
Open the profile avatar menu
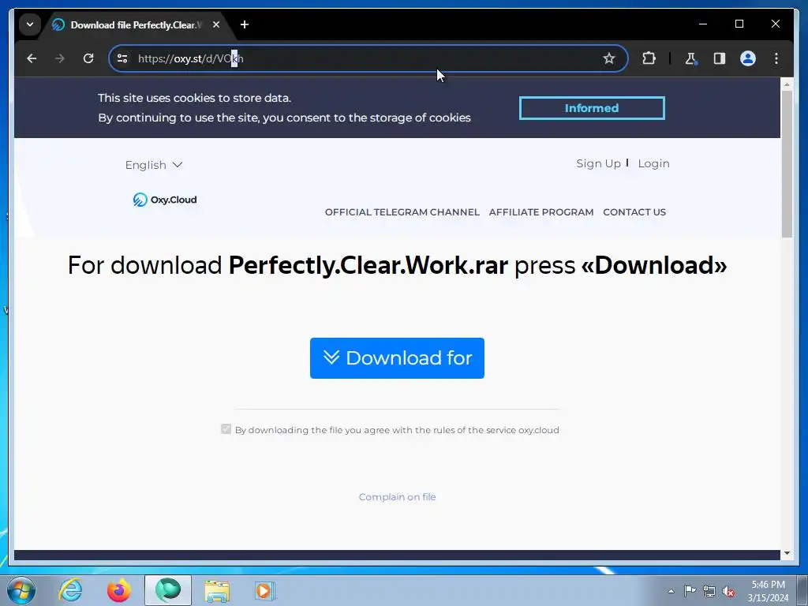(x=748, y=58)
